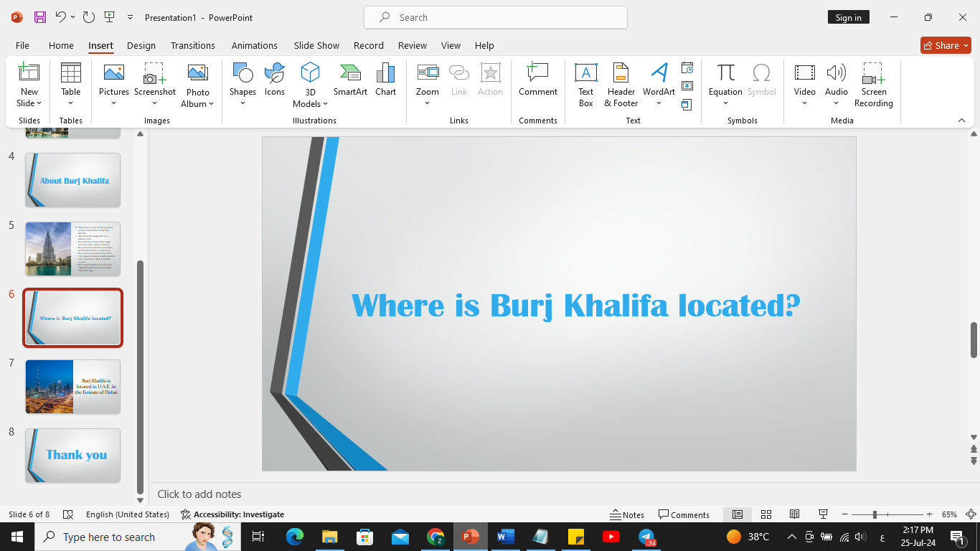Select slide 7 thumbnail
Screen dimensions: 980x551
click(73, 387)
